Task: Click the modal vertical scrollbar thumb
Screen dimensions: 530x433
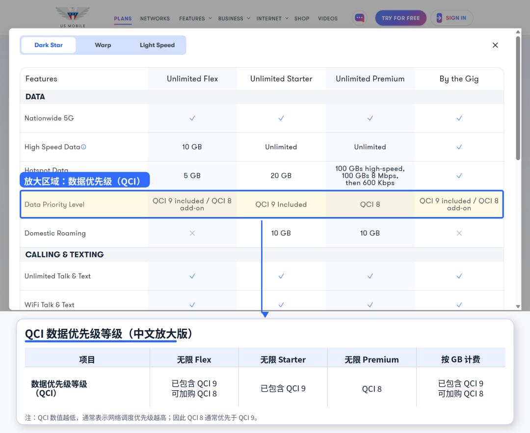Action: coord(518,98)
